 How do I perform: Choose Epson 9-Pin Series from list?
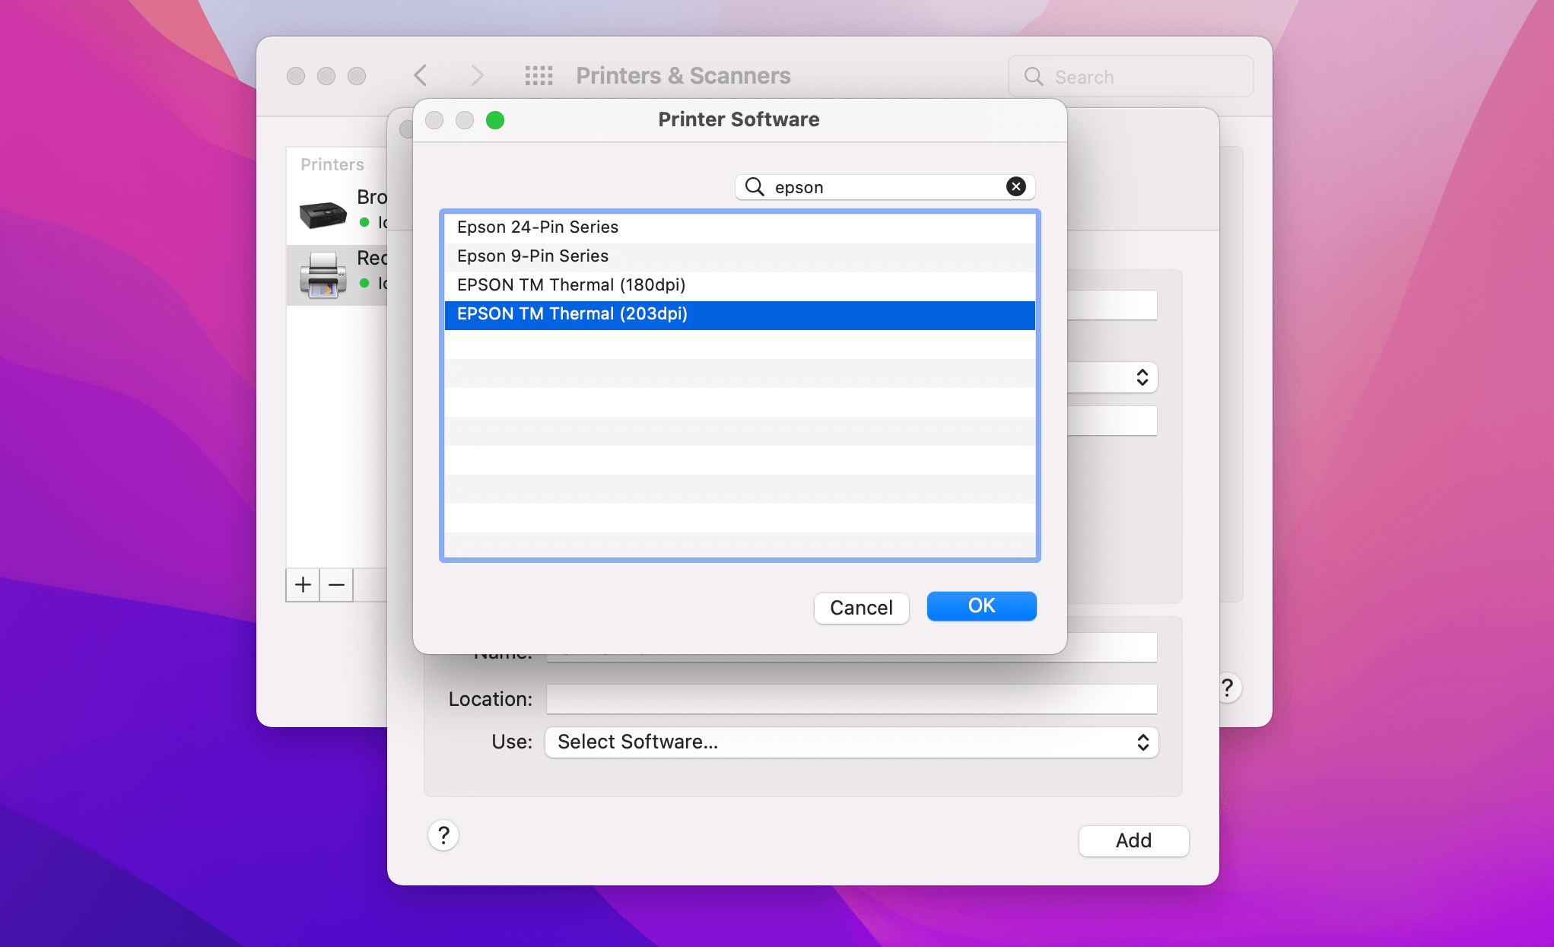tap(532, 256)
